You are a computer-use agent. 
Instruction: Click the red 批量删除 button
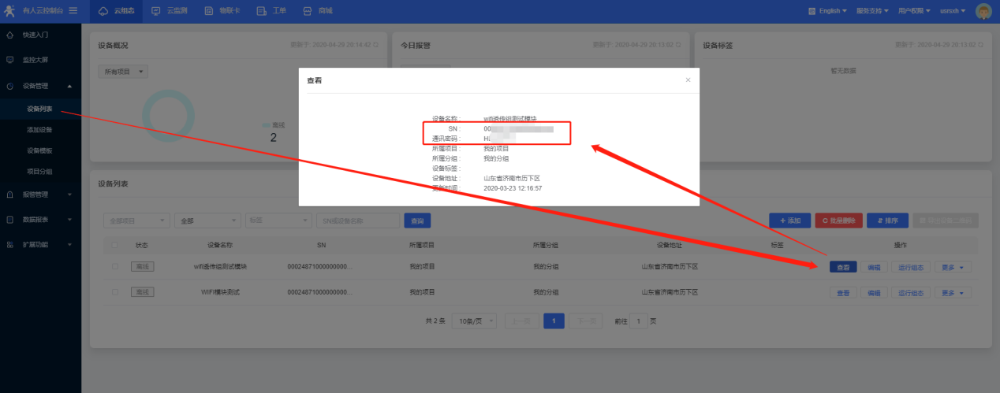[838, 221]
